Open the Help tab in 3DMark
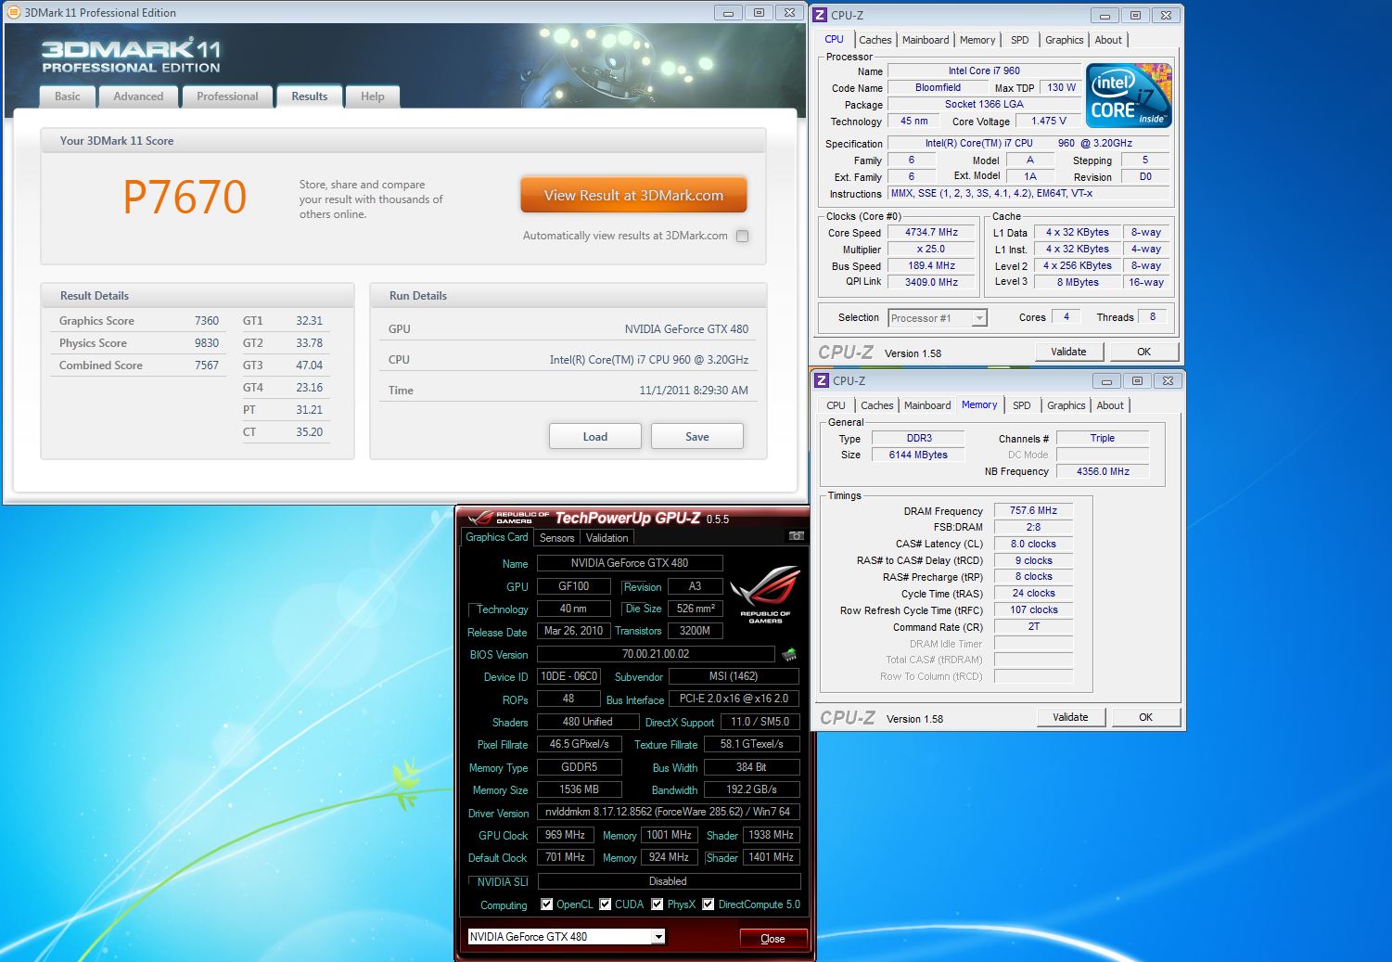 click(x=373, y=96)
